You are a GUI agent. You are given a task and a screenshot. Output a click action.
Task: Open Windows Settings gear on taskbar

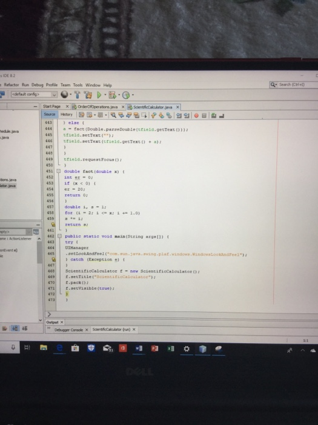coord(187,349)
